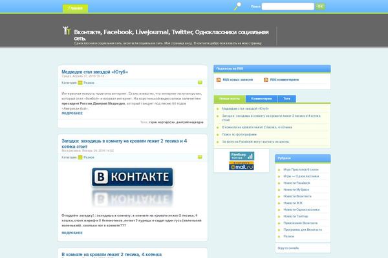Image resolution: width=388 pixels, height=258 pixels.
Task: Click the Рамблер Топ100 counter badge
Action: click(242, 156)
